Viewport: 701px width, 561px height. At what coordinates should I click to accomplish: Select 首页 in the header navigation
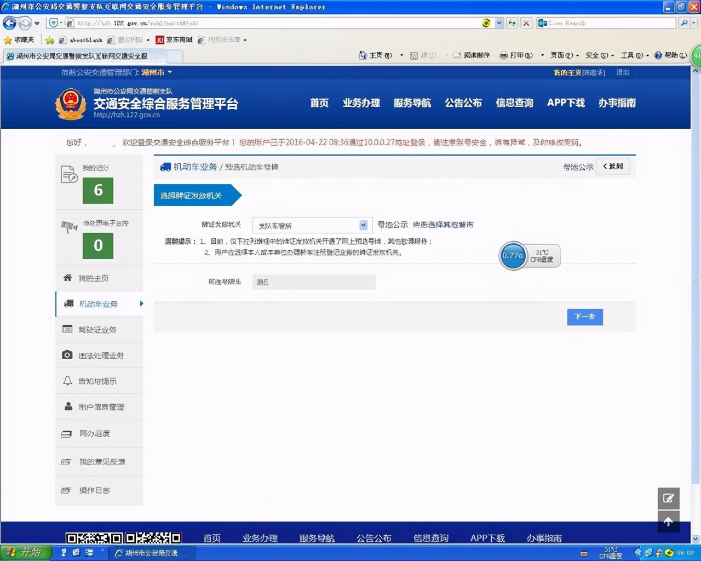pos(319,103)
